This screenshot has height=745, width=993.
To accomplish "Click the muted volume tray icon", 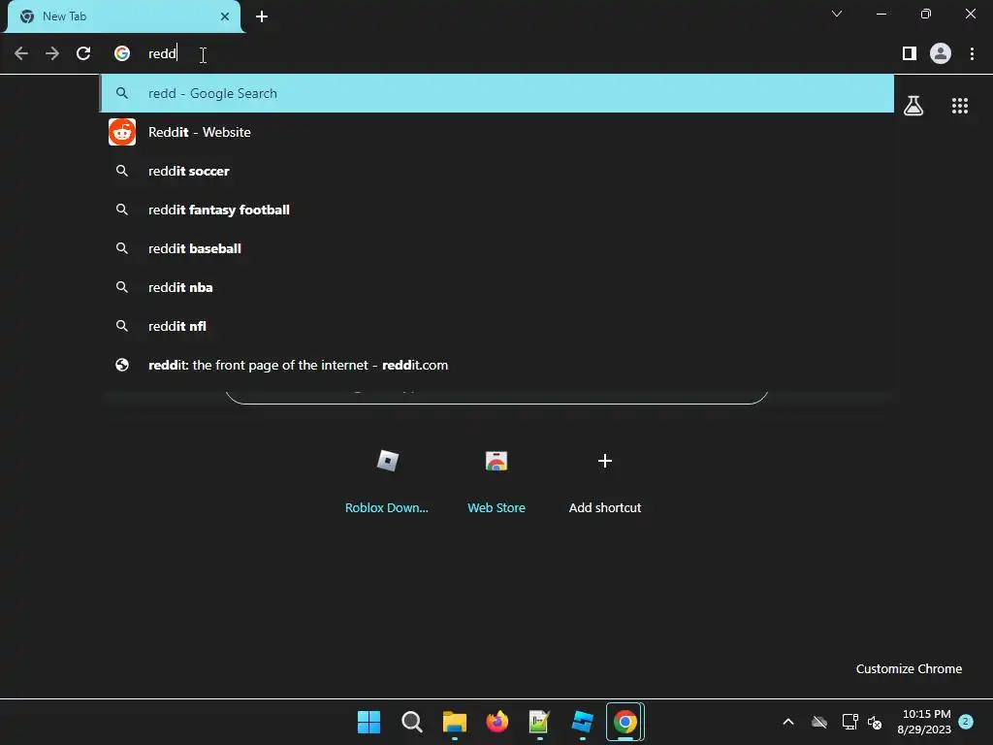I will [x=875, y=722].
